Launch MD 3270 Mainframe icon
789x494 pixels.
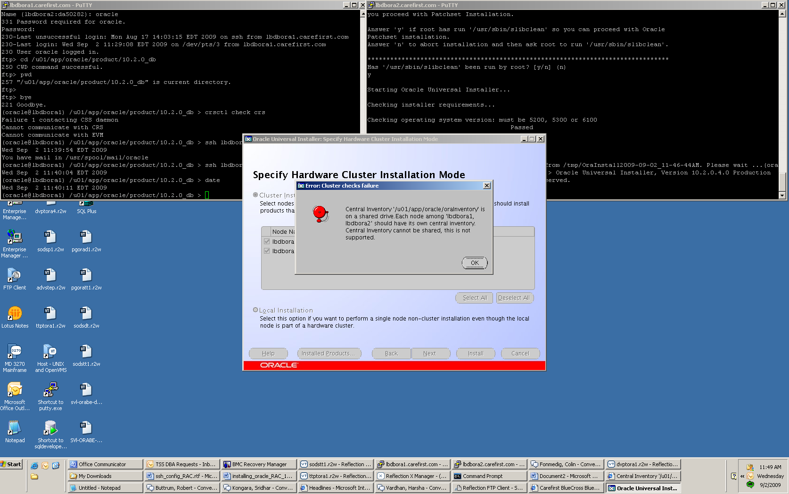click(x=15, y=358)
